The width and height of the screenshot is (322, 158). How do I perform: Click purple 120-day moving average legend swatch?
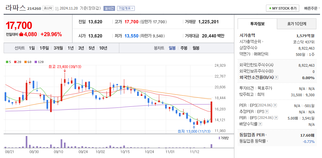click(36, 62)
